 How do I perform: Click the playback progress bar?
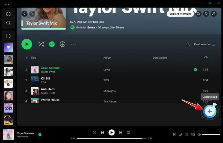pyautogui.click(x=111, y=138)
